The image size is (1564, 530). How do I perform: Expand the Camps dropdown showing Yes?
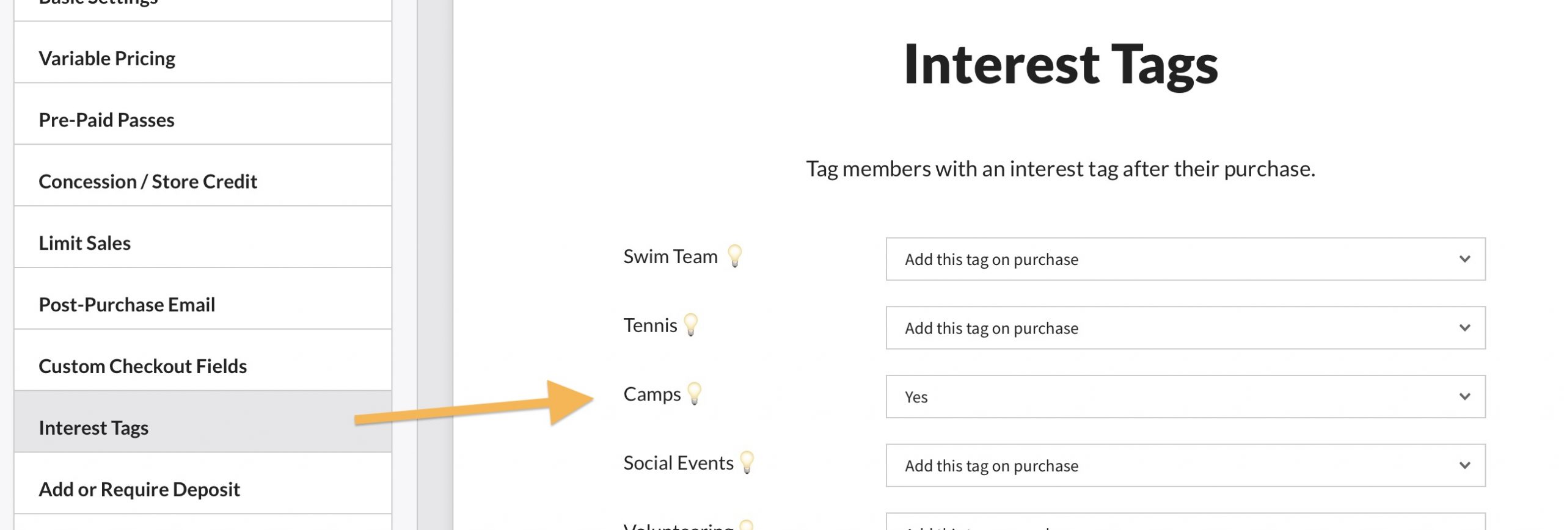[1185, 397]
